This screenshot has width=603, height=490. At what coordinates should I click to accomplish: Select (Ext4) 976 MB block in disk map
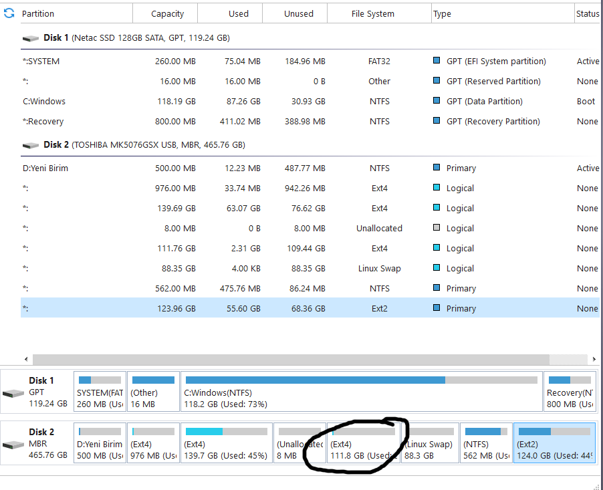point(154,443)
